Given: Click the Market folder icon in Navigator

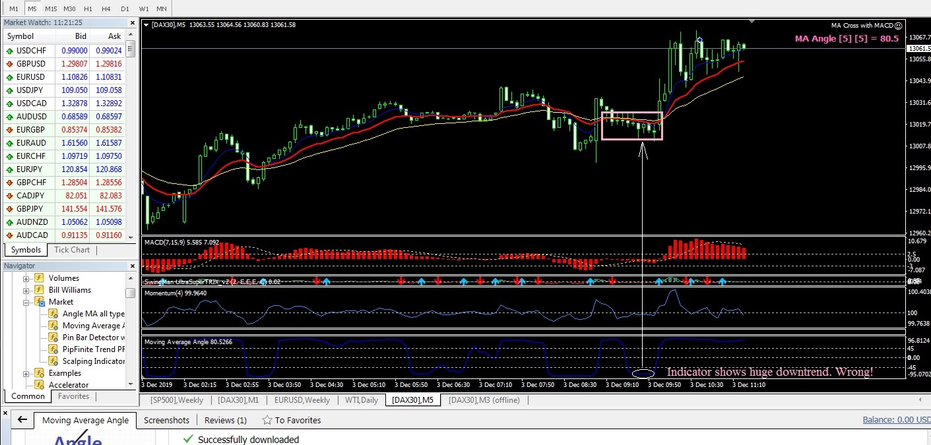Looking at the screenshot, I should pos(39,302).
